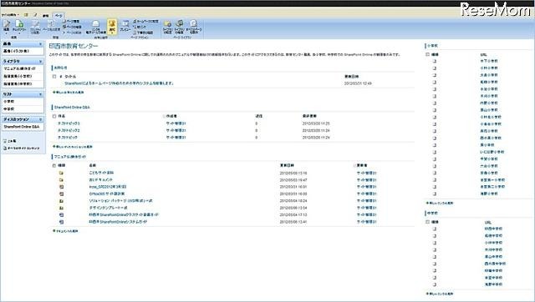The image size is (535, 302).
Task: Click the プレビュー ribbon icon
Action: tap(125, 24)
